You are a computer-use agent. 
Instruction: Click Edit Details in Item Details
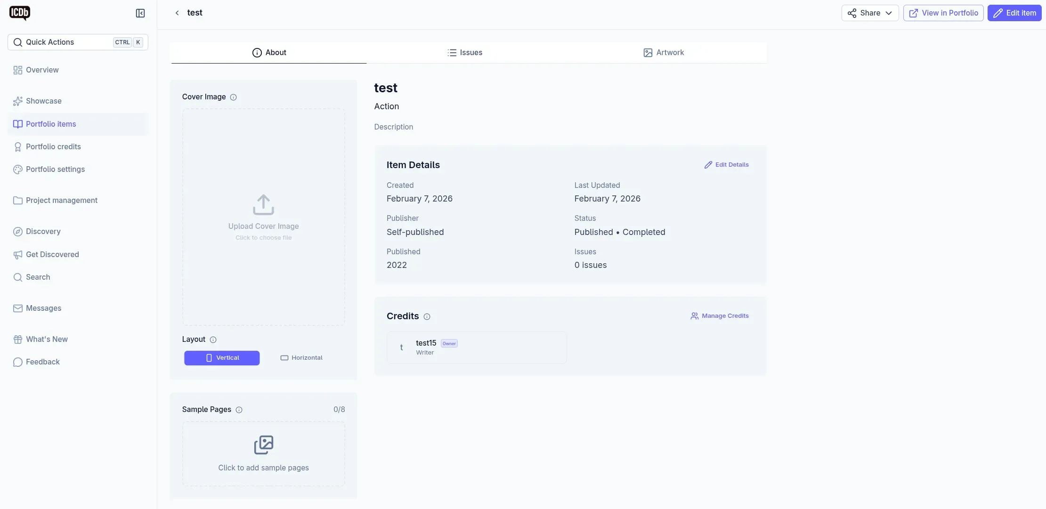pyautogui.click(x=726, y=164)
